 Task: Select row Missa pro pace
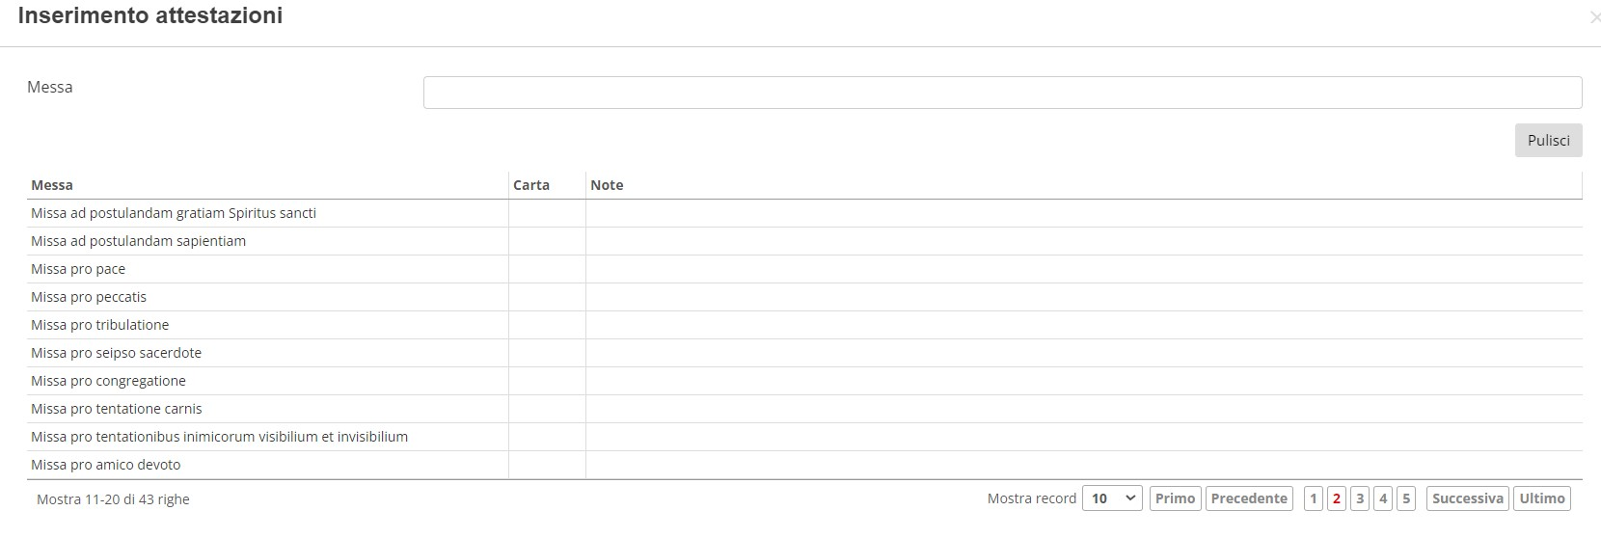coord(78,269)
